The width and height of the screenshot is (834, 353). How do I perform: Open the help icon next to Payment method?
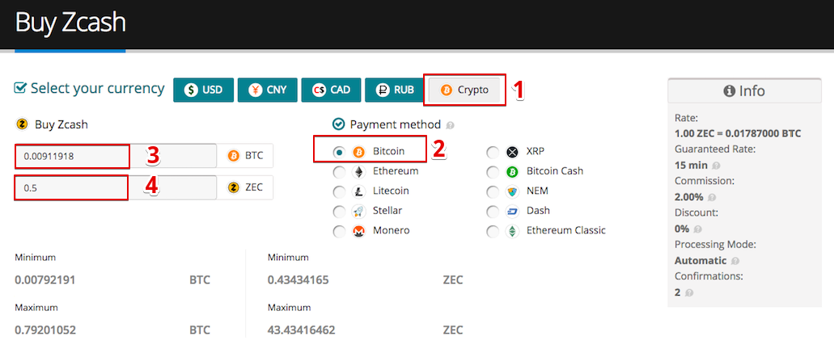[x=450, y=126]
